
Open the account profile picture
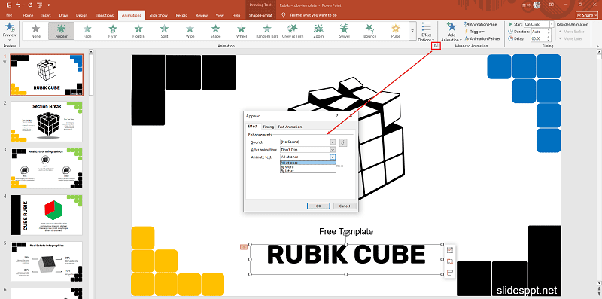[537, 5]
